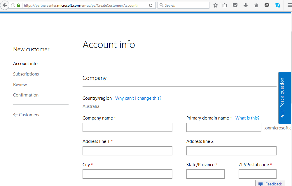Click the Company section heading
Image resolution: width=292 pixels, height=186 pixels.
click(95, 78)
